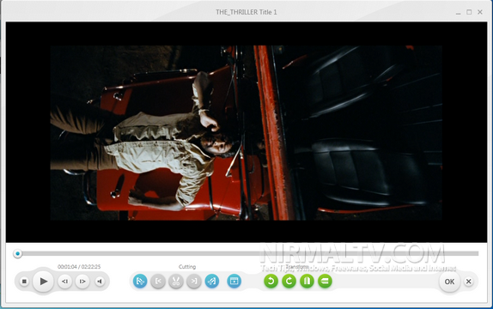This screenshot has height=309, width=493.
Task: Click the last blue Cutting tool icon
Action: pyautogui.click(x=212, y=281)
